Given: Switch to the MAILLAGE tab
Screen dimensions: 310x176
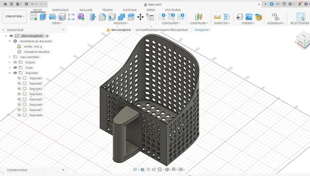Looking at the screenshot, I should (86, 10).
